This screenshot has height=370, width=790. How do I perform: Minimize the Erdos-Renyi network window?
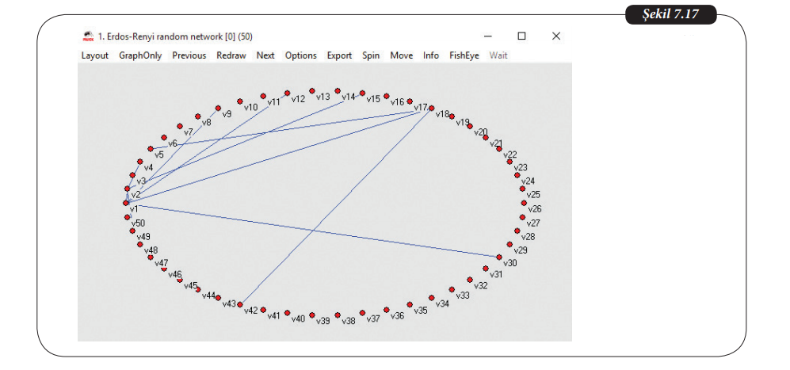[x=487, y=36]
